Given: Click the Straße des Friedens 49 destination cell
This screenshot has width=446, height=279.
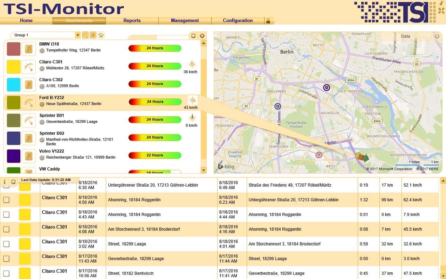Looking at the screenshot, I should click(x=302, y=185).
